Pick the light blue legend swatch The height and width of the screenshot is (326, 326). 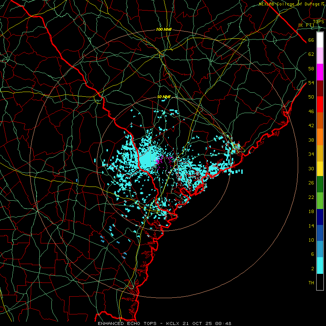click(x=320, y=249)
